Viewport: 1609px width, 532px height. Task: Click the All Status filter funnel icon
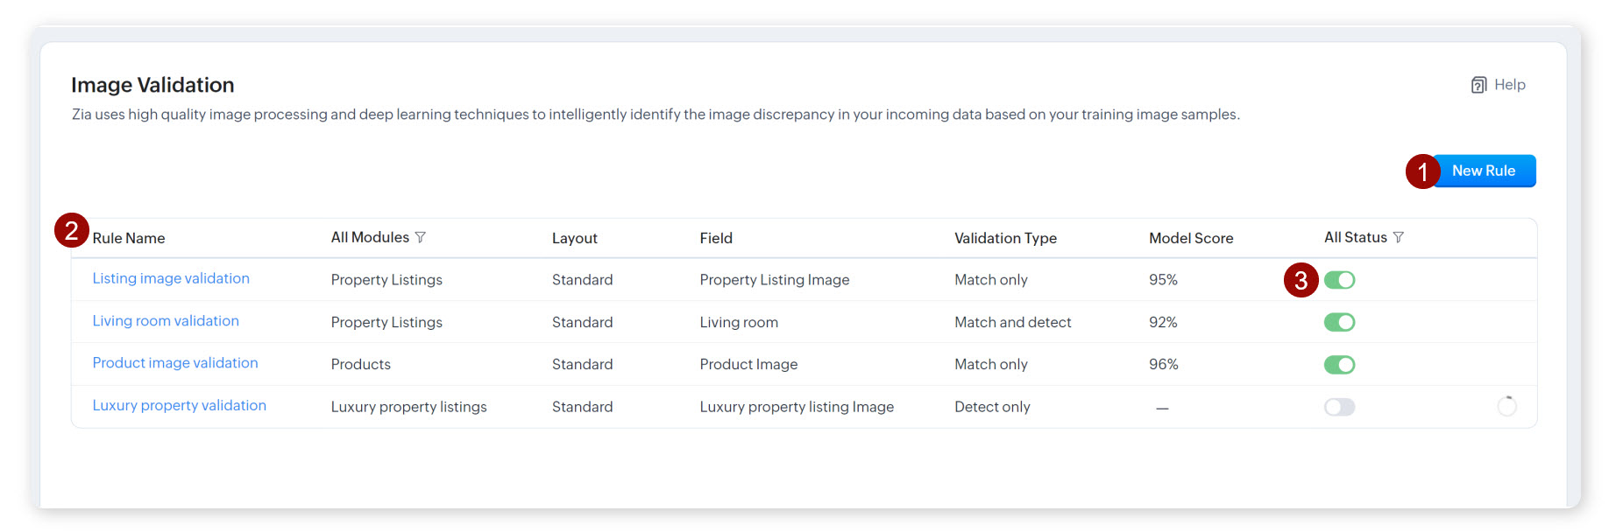[x=1399, y=237]
